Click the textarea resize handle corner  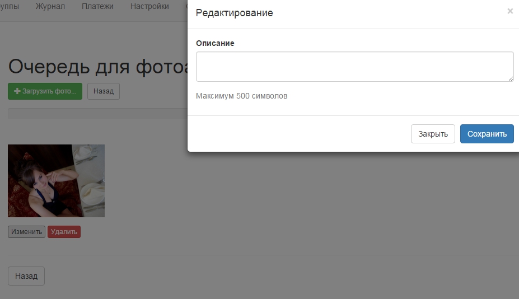pyautogui.click(x=511, y=78)
